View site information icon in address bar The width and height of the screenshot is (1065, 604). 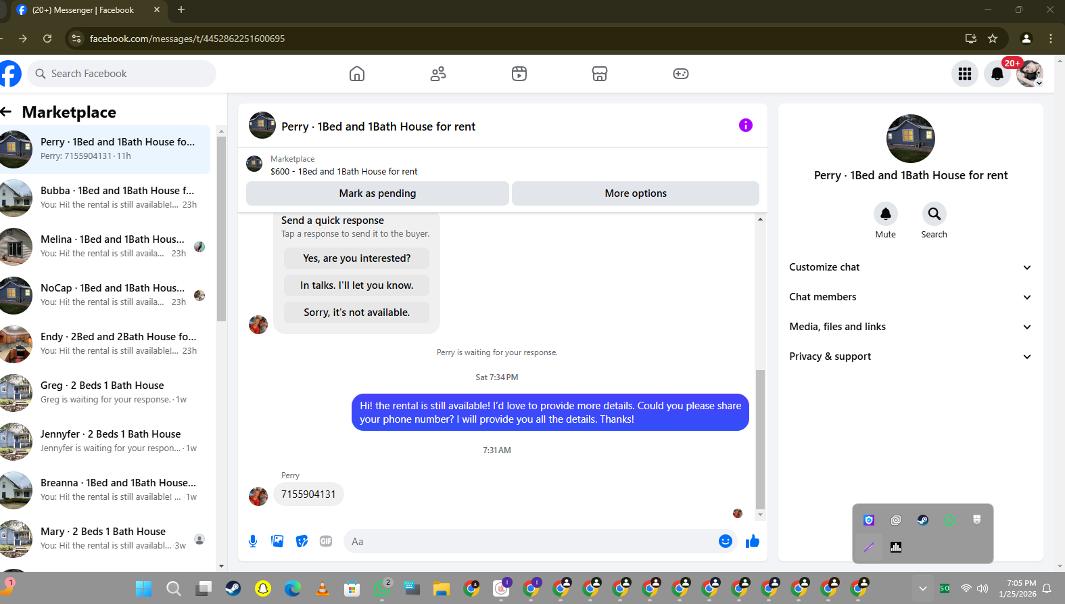click(x=76, y=39)
